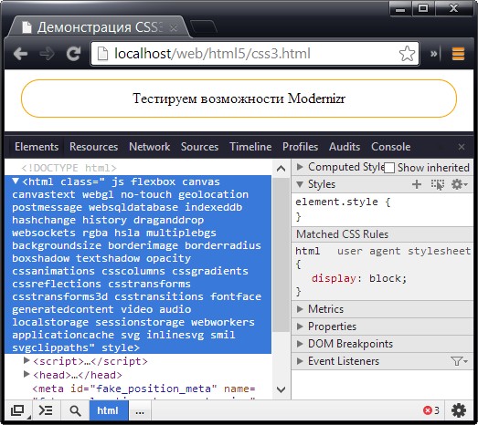Bookmark the page with the star icon
This screenshot has height=425, width=478.
[x=407, y=54]
